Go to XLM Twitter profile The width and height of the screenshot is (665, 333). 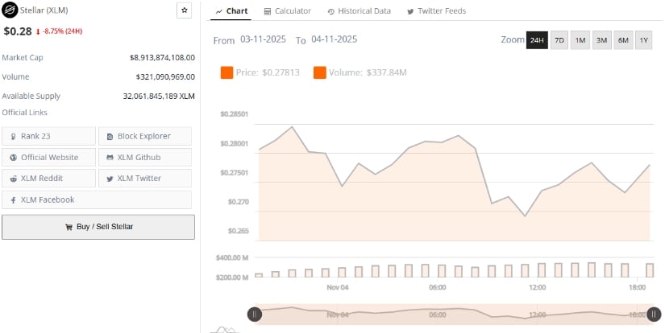pyautogui.click(x=145, y=178)
